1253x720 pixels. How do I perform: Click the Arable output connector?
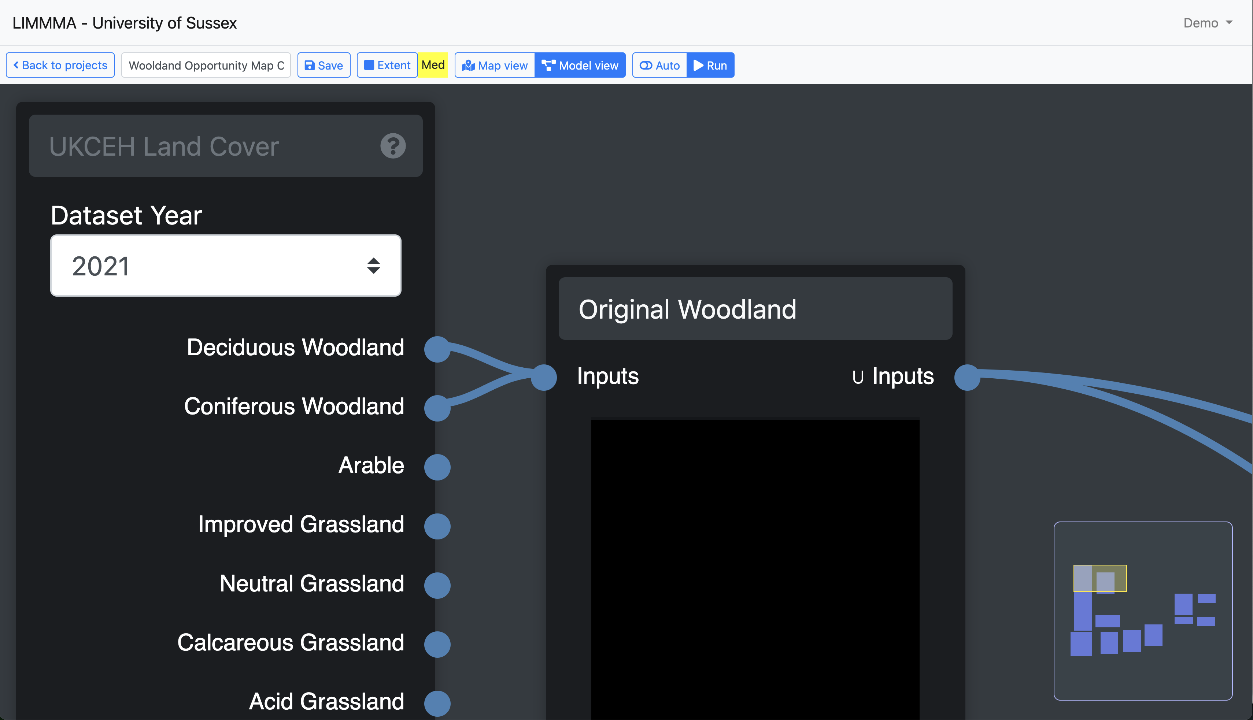[437, 467]
